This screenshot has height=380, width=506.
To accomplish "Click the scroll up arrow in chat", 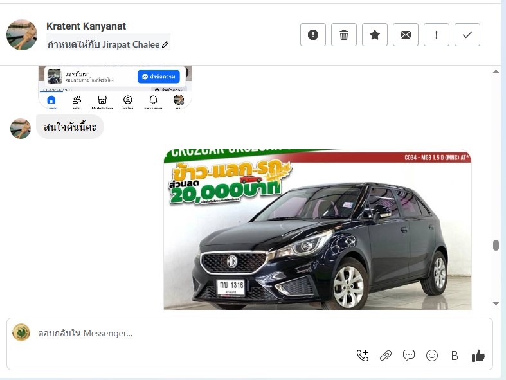I will coord(496,71).
